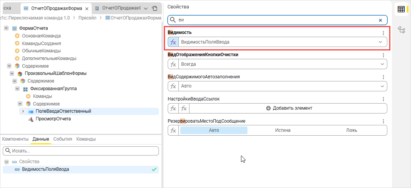Click the ОсновнаяКоманда command icon
411x188 pixels.
click(17, 36)
